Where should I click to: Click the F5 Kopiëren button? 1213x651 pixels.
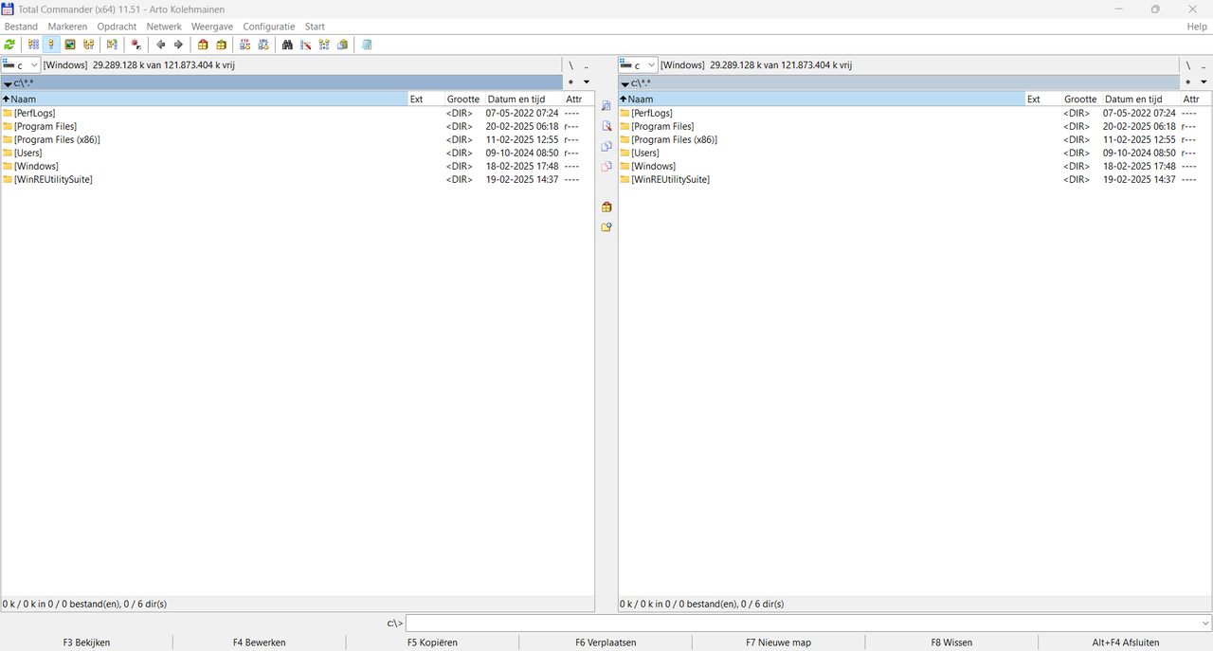tap(433, 642)
